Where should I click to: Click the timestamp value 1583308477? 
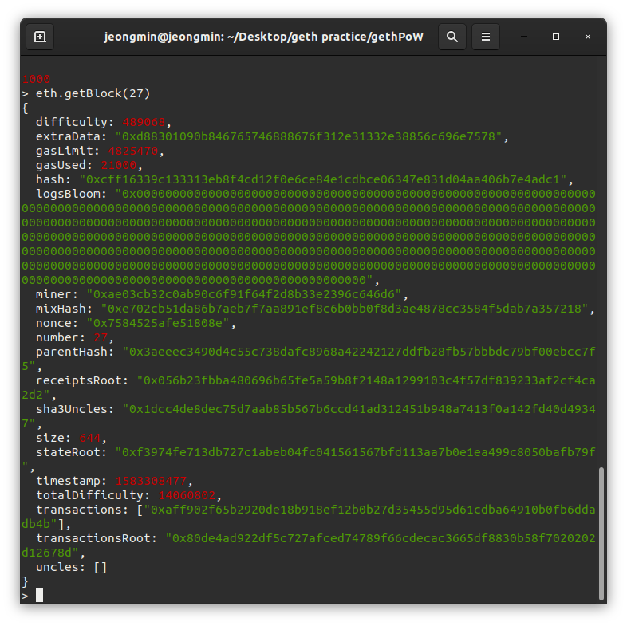click(x=151, y=482)
